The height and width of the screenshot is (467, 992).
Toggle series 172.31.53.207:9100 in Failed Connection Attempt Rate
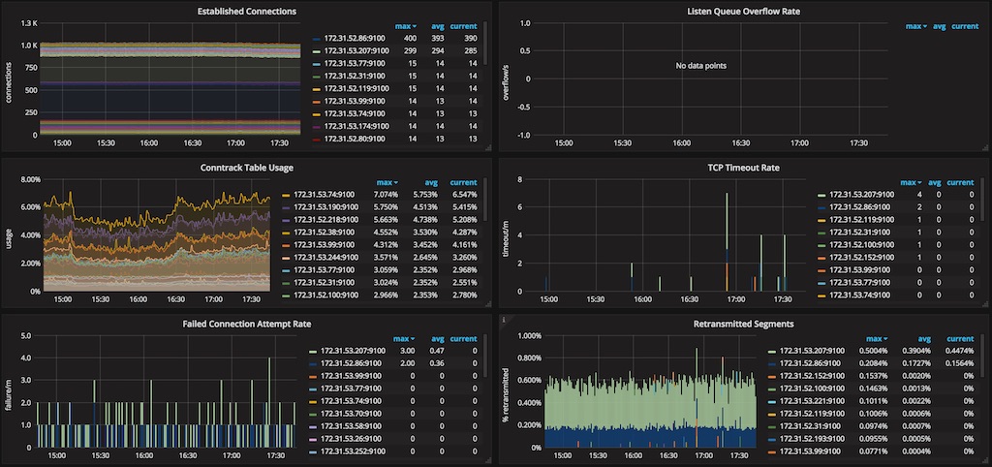point(353,351)
